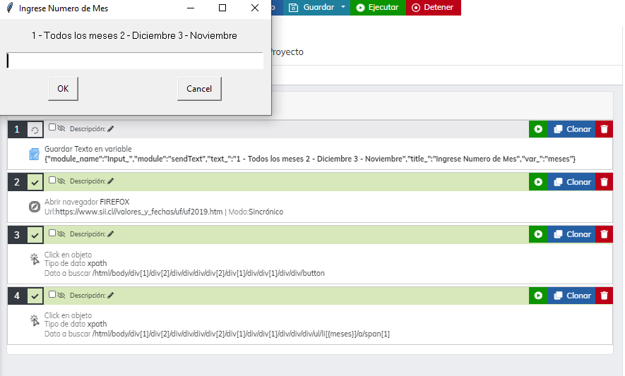Image resolution: width=625 pixels, height=376 pixels.
Task: Tick the checkbox on step 3
Action: coord(52,233)
